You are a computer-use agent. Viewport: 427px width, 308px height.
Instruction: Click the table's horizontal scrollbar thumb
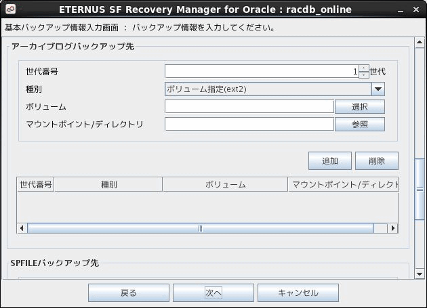pyautogui.click(x=200, y=228)
